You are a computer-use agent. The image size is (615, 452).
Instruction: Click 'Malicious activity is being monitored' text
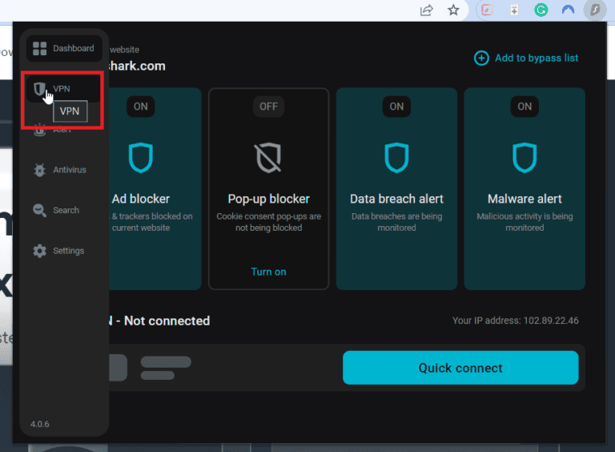point(525,222)
